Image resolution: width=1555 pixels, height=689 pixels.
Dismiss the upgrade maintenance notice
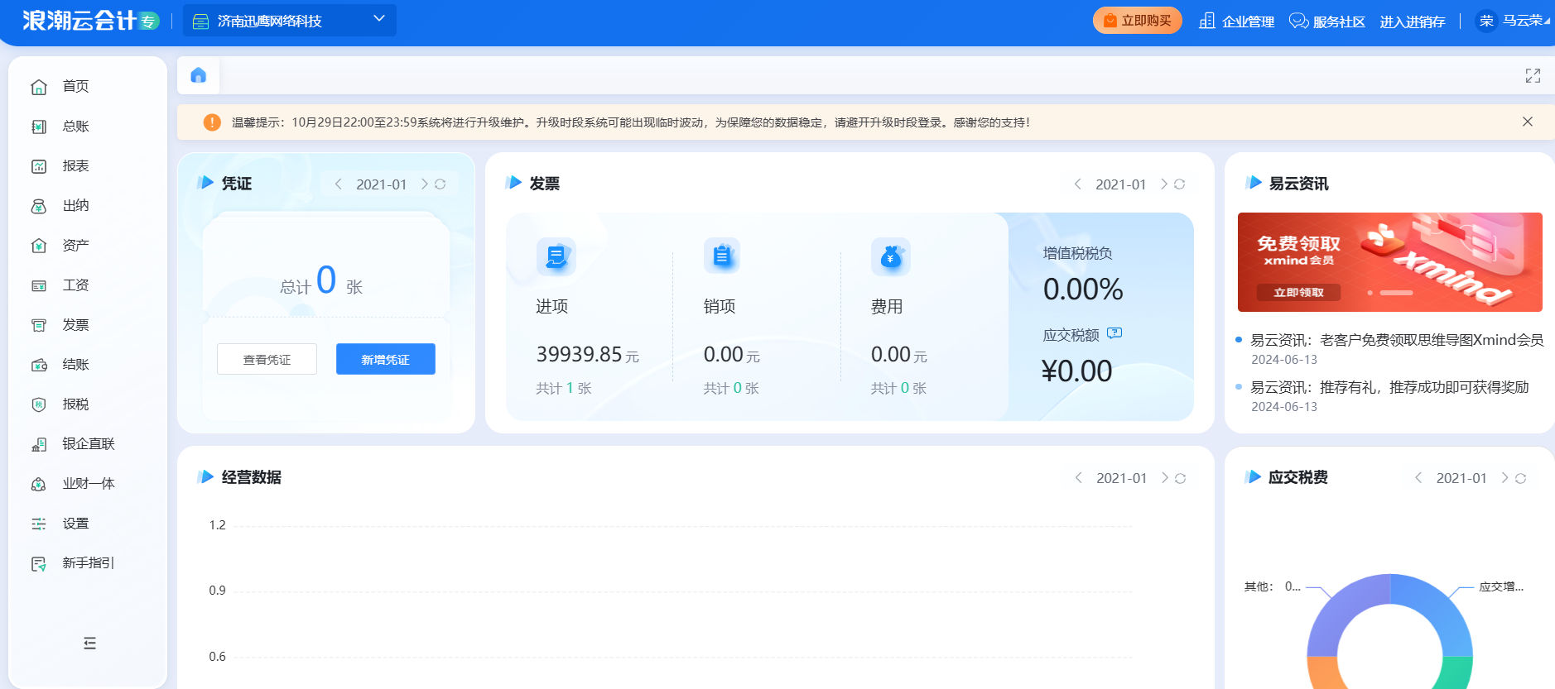point(1528,122)
